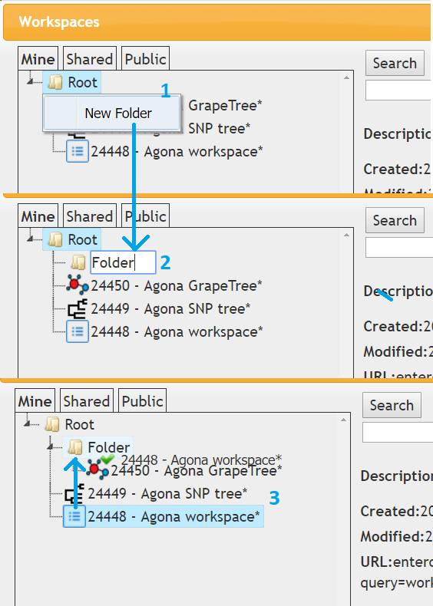Click the 24450 GrapeTree icon in the bottom panel
This screenshot has height=606, width=433.
tap(97, 470)
